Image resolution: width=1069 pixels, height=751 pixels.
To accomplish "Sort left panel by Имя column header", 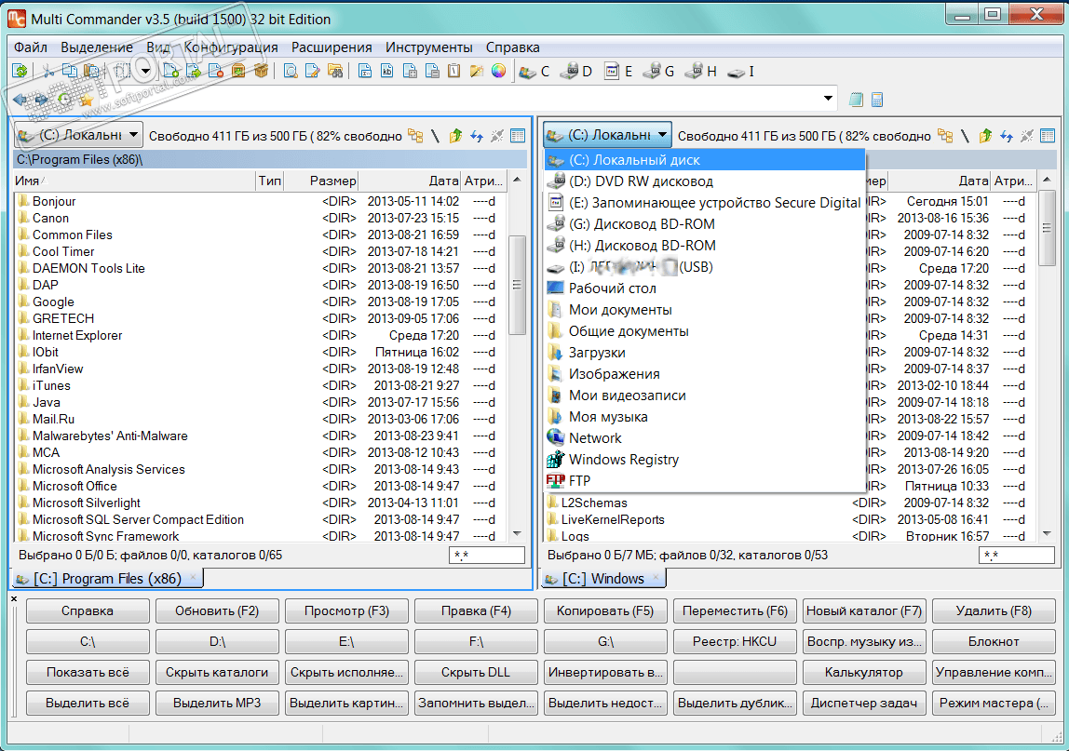I will (x=134, y=181).
